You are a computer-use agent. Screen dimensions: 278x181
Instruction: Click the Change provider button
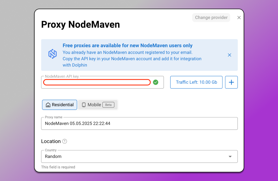(x=211, y=18)
